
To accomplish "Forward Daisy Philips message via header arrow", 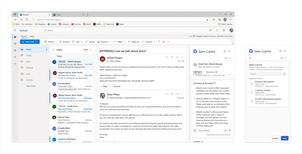I will 177,94.
